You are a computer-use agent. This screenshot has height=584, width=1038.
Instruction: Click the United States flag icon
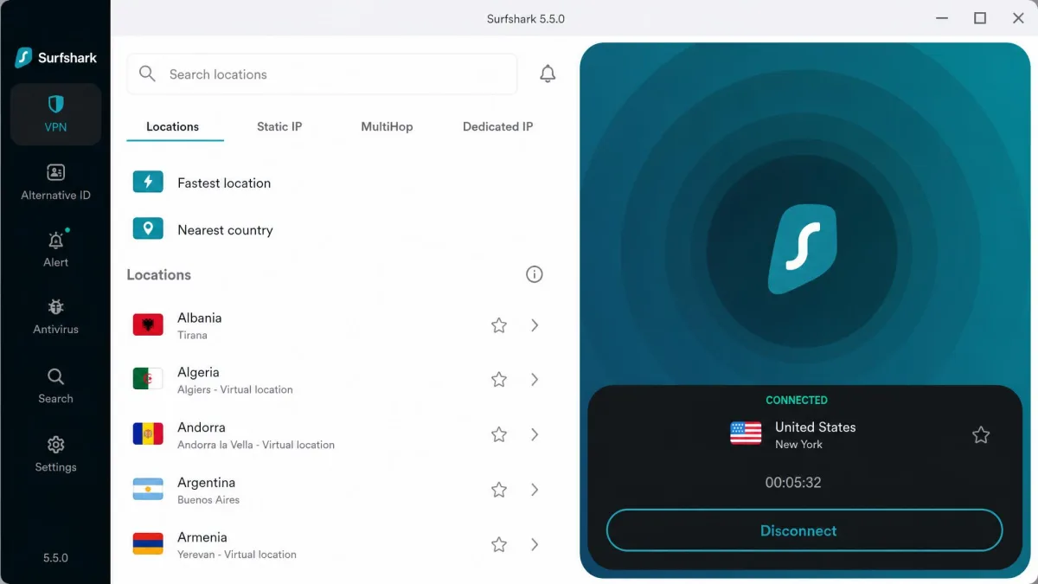(746, 433)
